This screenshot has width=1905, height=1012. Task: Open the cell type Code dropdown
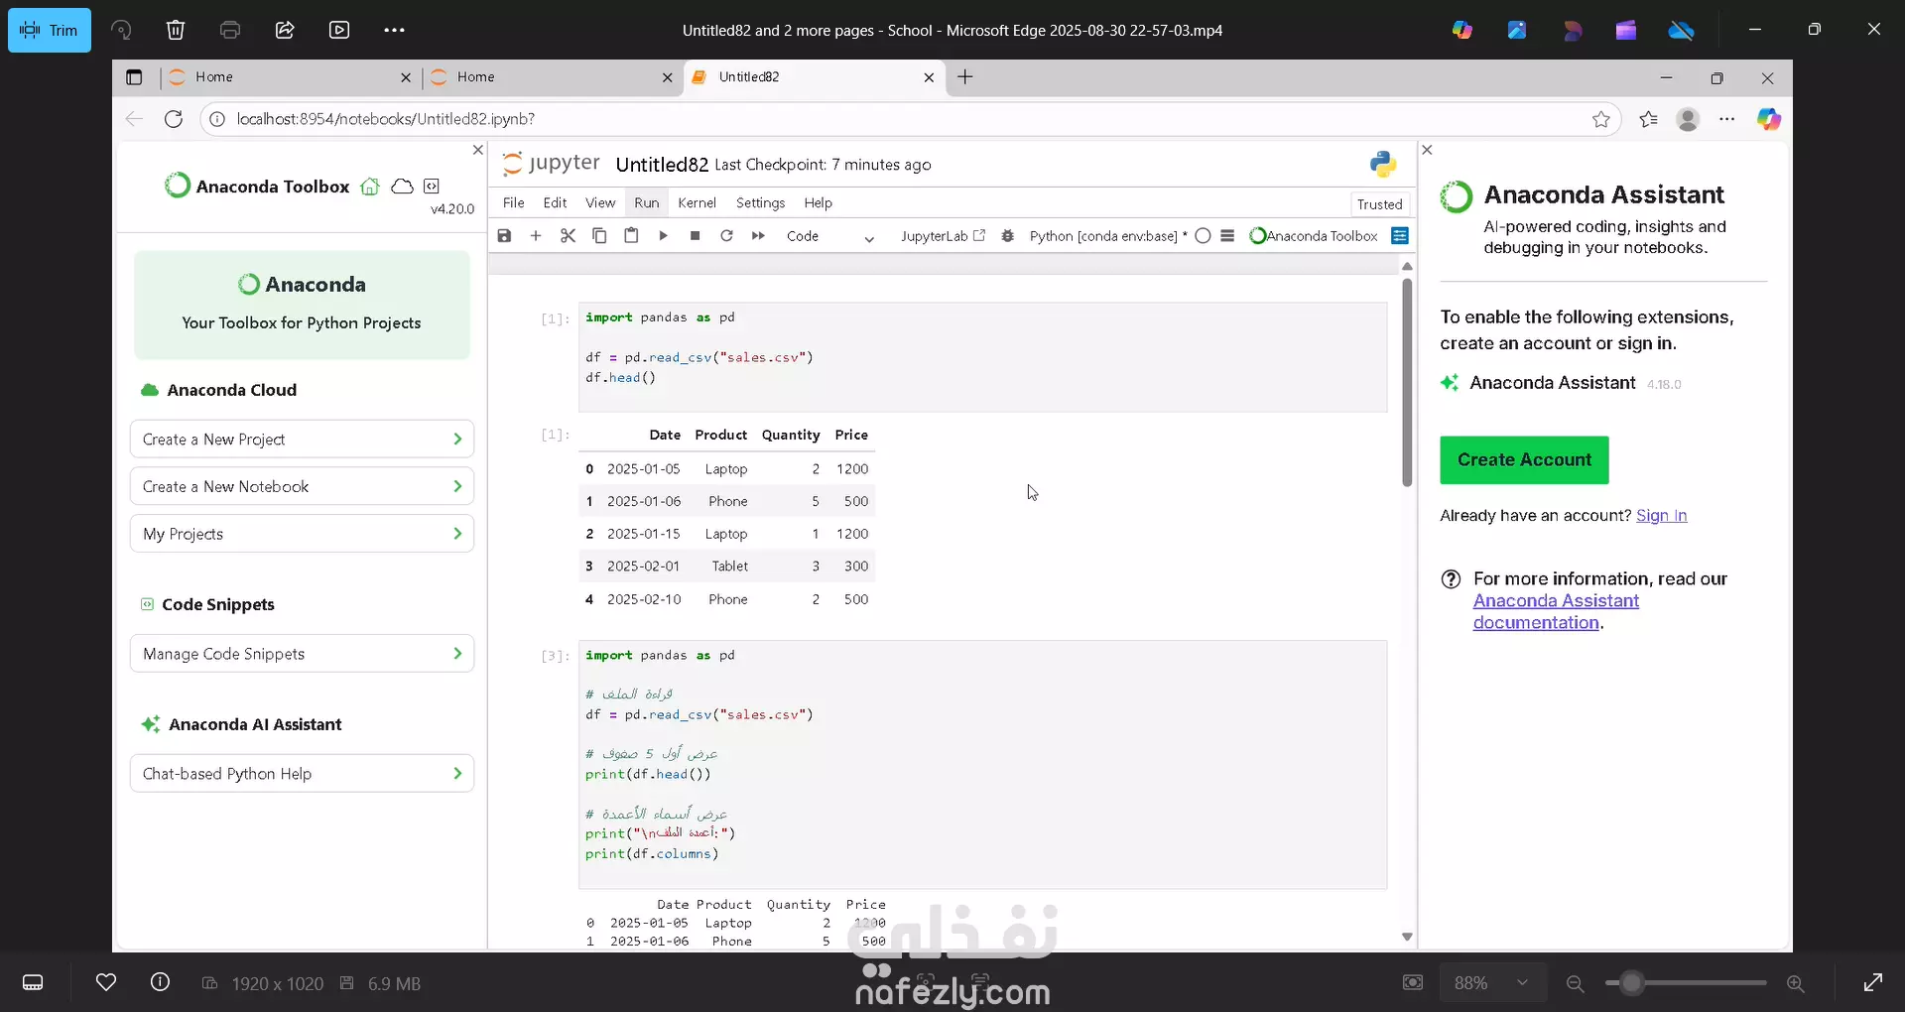tap(829, 236)
